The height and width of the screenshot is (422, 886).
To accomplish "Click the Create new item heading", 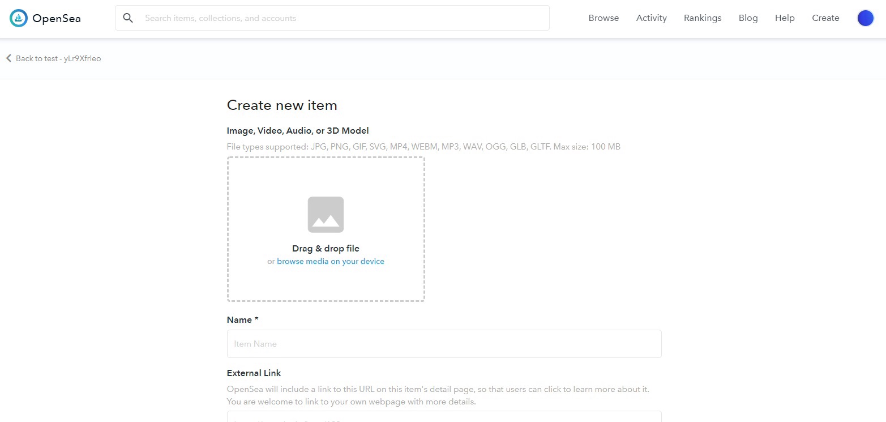I will point(282,105).
